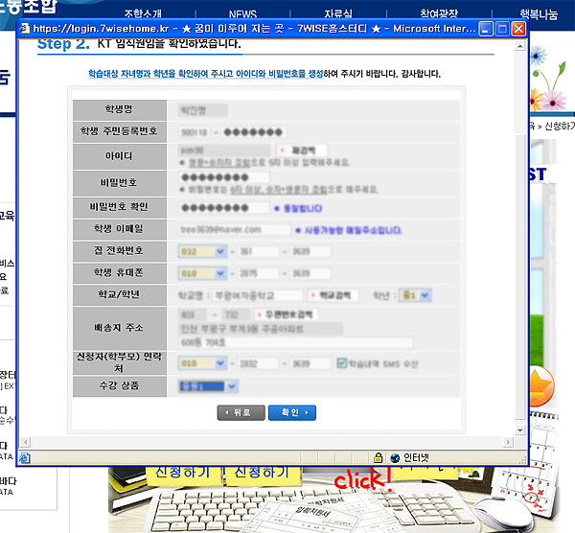575x533 pixels.
Task: Click the Internet zone globe icon
Action: click(394, 457)
